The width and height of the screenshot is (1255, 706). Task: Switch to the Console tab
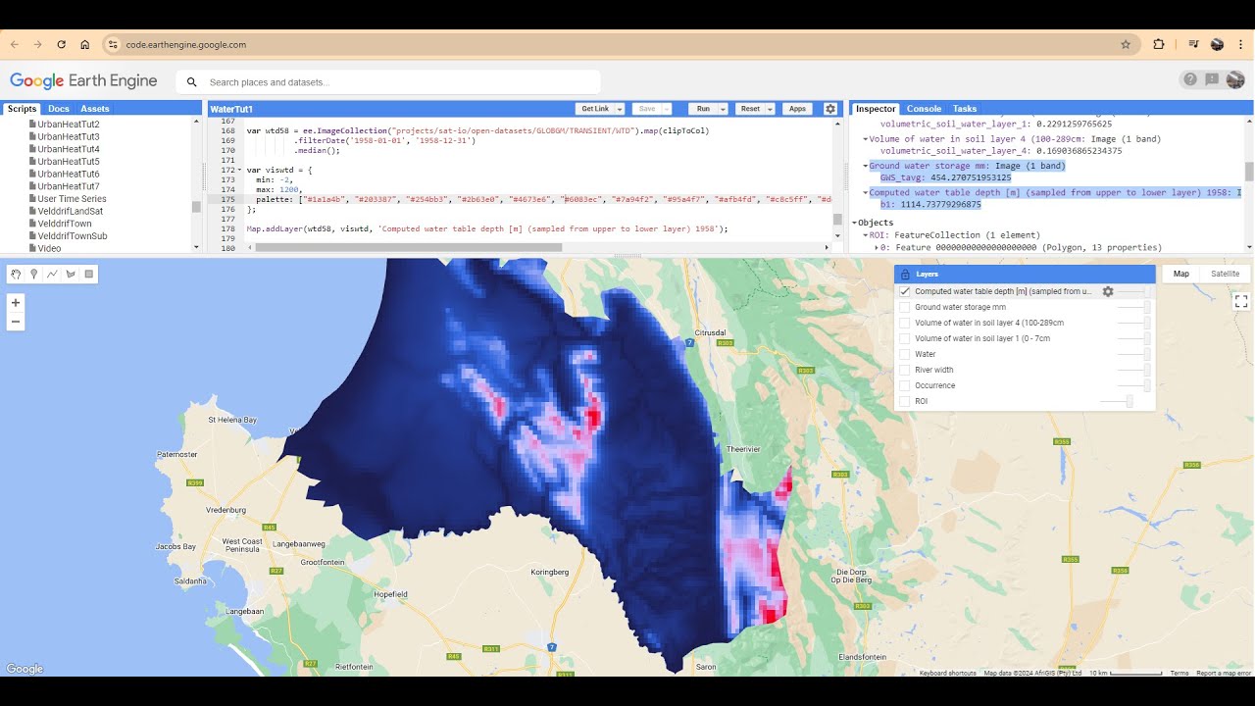coord(924,109)
